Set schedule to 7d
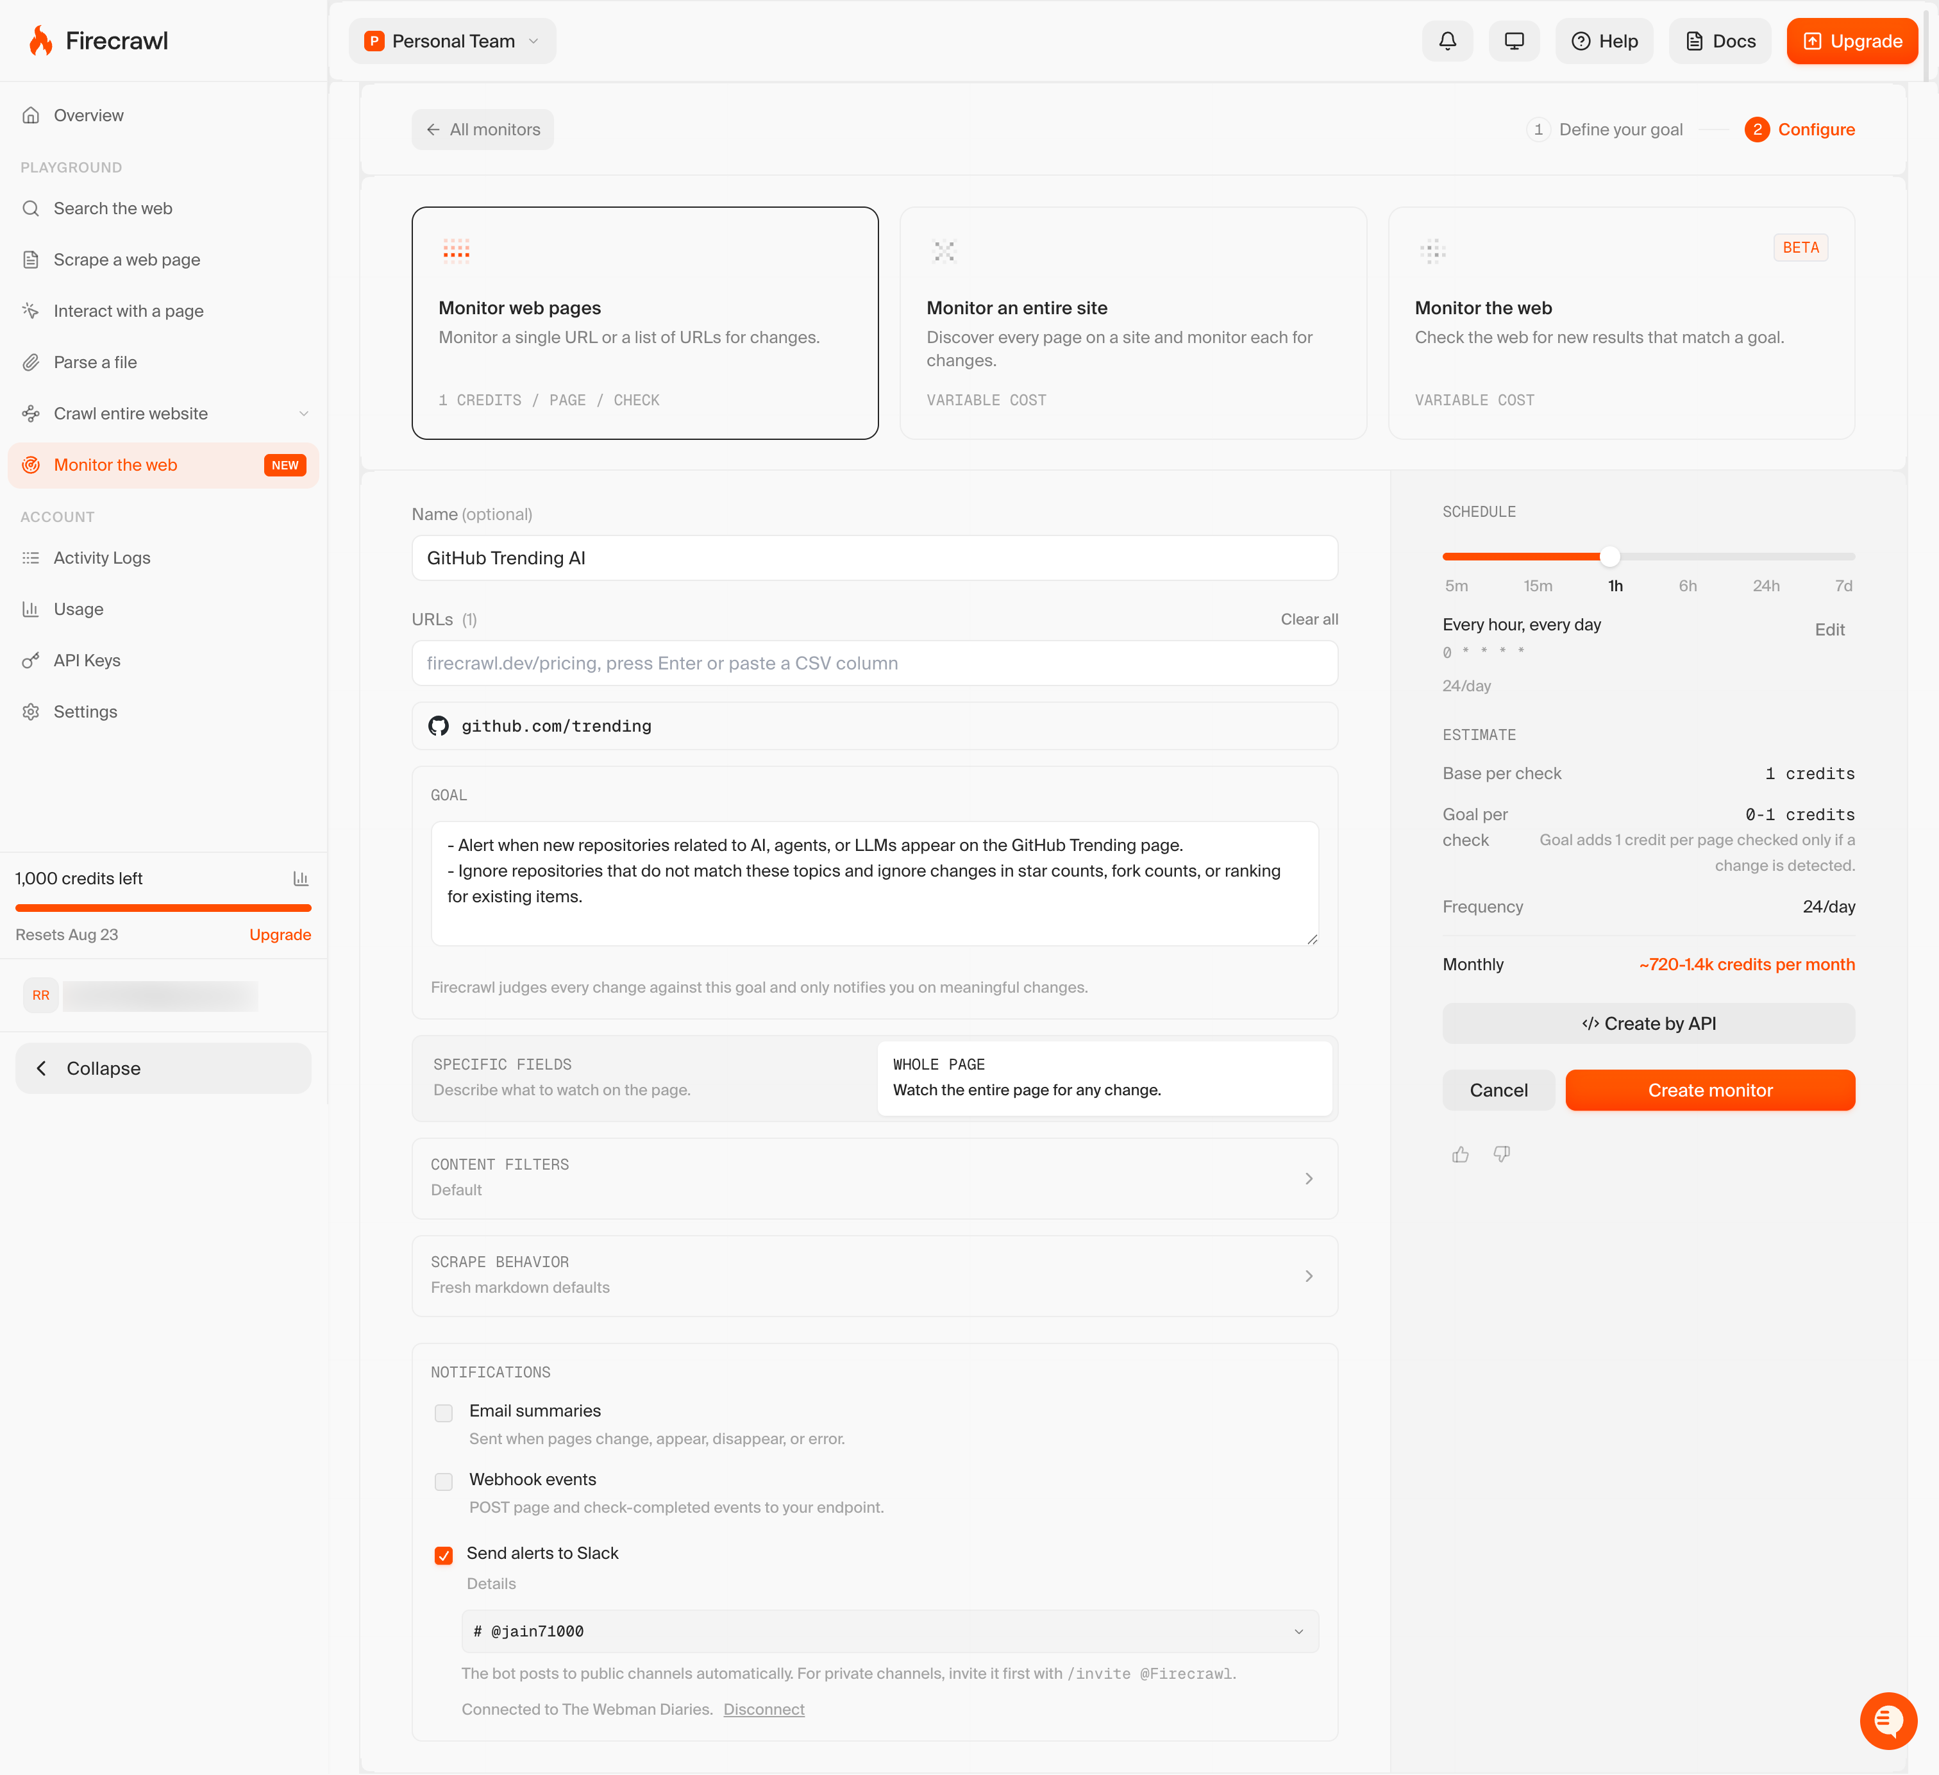This screenshot has height=1775, width=1939. click(1843, 586)
